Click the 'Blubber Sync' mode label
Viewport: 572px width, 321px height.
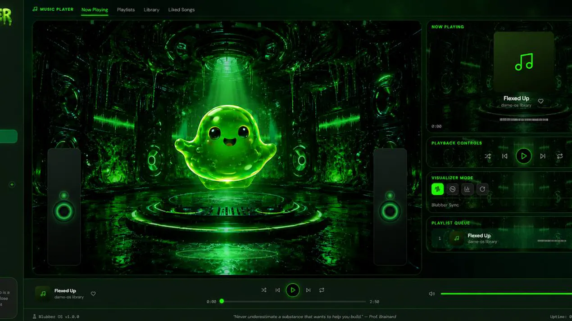coord(445,205)
